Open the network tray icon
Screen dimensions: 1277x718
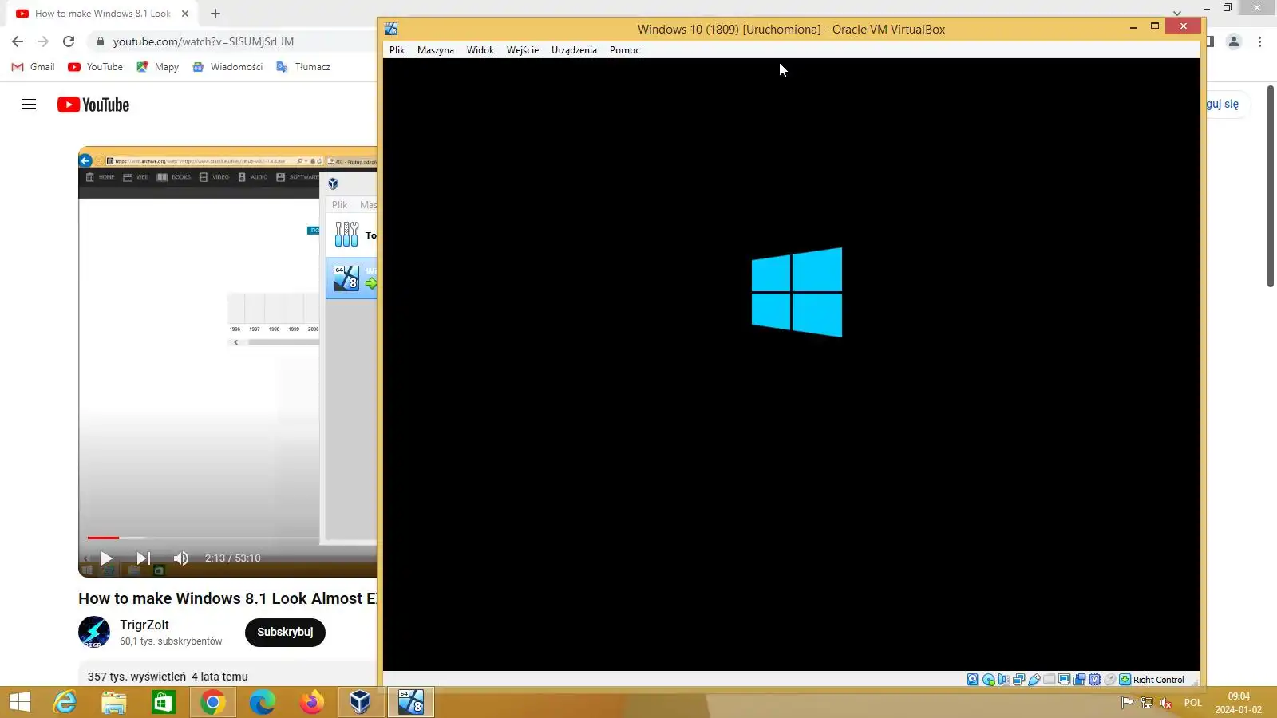click(1147, 703)
